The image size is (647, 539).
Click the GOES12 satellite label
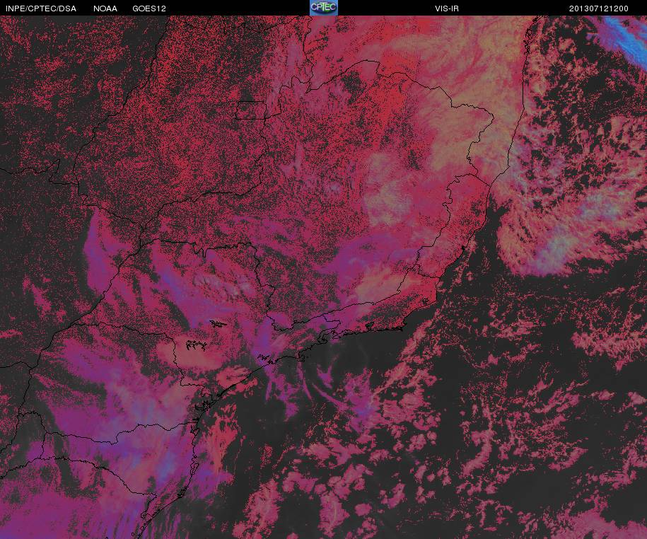149,8
